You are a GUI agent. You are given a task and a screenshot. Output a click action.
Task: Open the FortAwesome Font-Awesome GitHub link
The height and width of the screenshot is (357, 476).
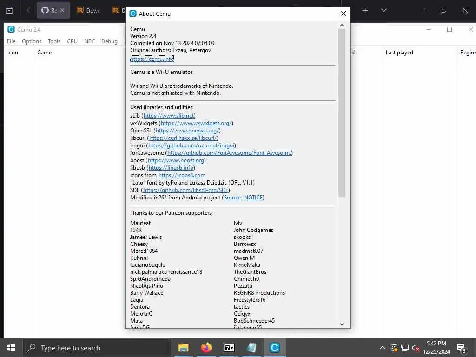click(x=229, y=152)
